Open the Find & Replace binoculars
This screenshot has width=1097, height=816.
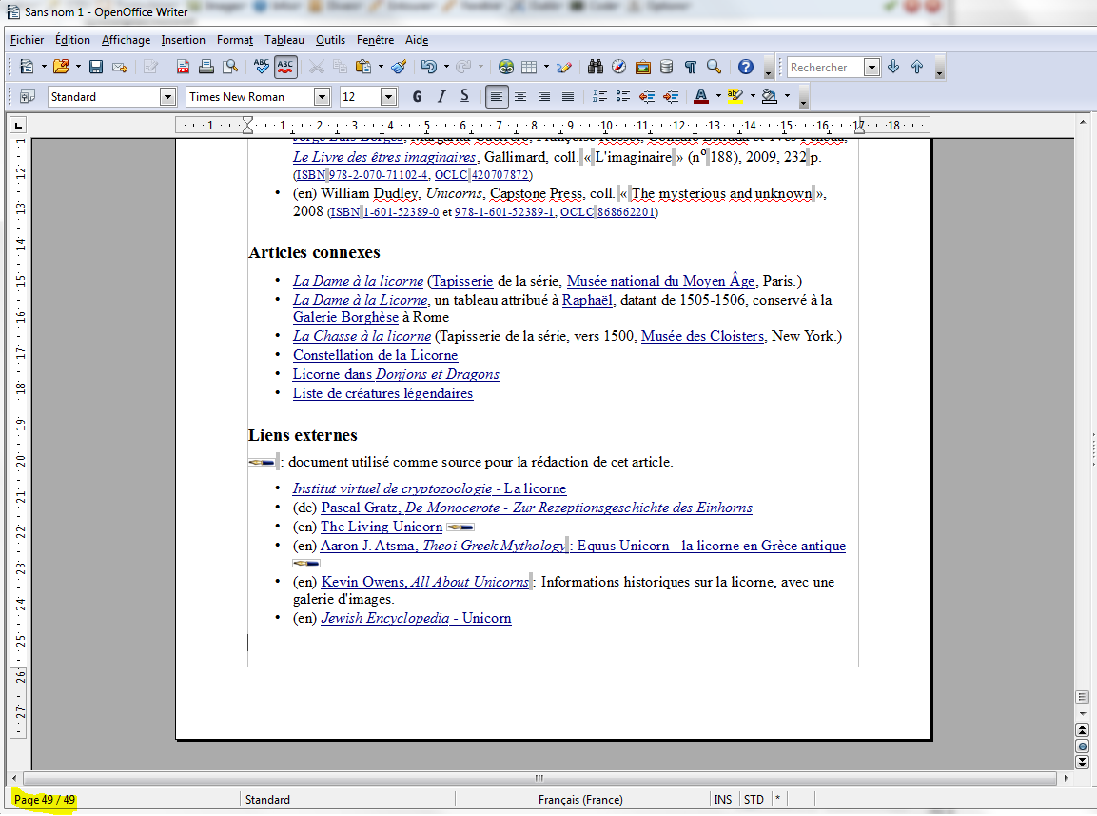[596, 67]
